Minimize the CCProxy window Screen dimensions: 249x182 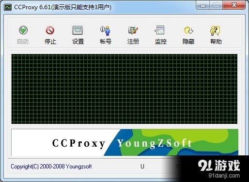click(203, 5)
